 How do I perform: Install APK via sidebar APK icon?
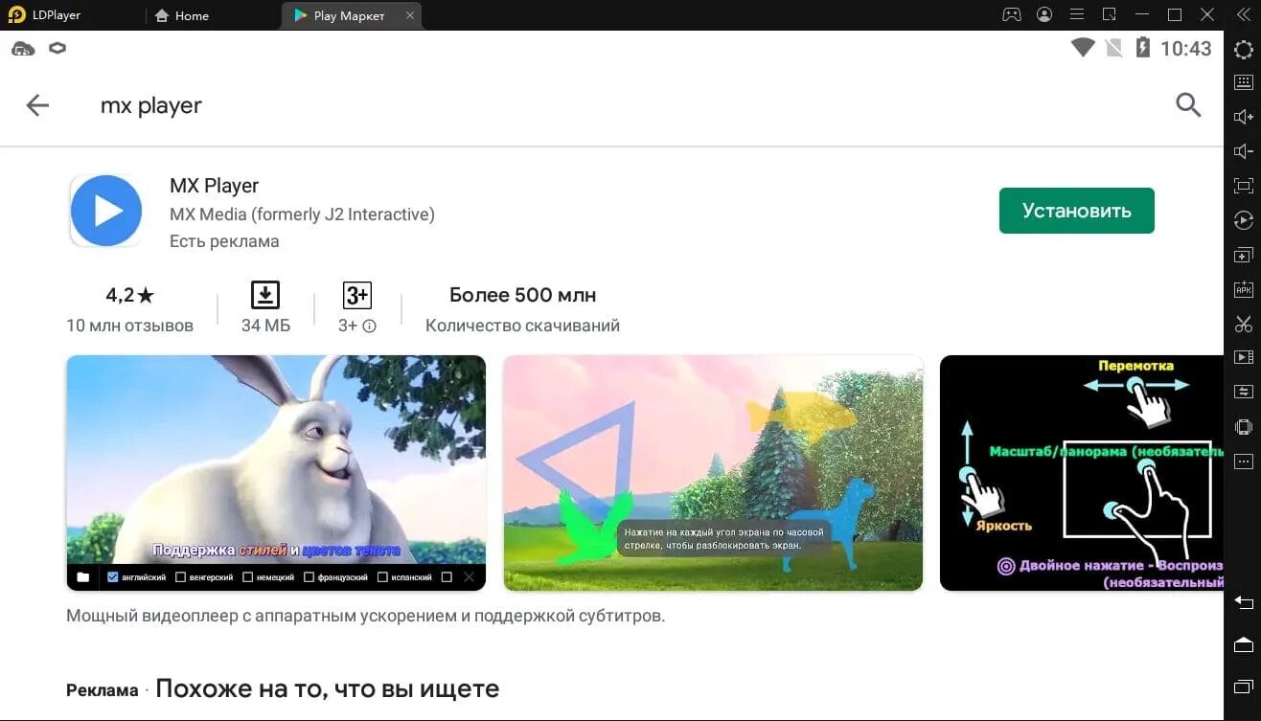point(1243,289)
